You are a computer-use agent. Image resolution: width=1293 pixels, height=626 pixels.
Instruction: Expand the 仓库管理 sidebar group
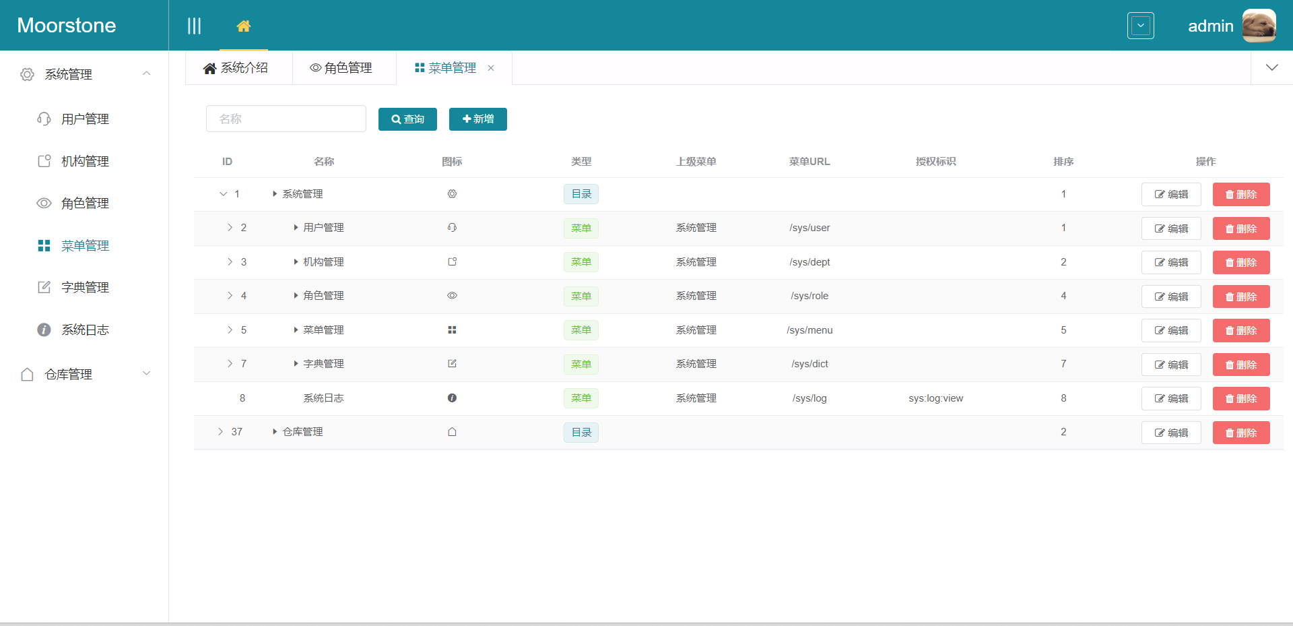pos(84,374)
